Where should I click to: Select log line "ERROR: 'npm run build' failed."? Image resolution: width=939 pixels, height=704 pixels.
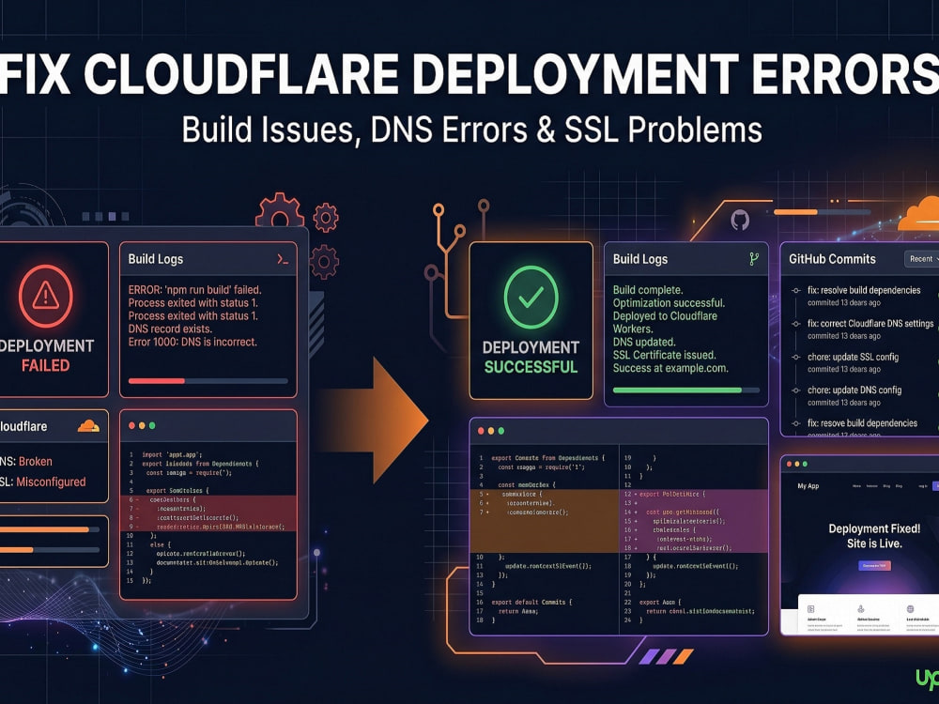pos(194,290)
